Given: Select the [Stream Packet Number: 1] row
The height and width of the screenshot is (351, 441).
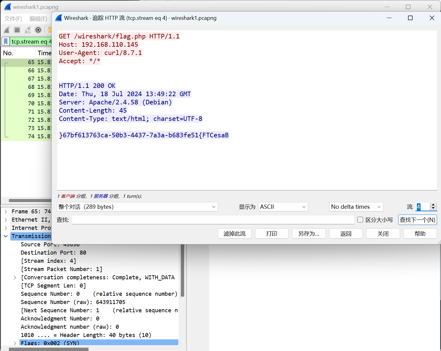Looking at the screenshot, I should click(x=61, y=269).
